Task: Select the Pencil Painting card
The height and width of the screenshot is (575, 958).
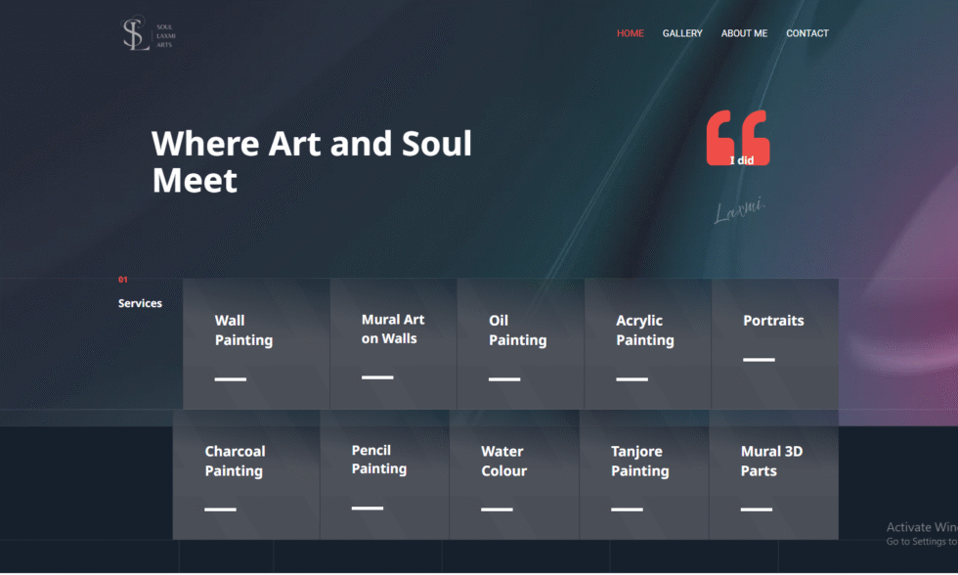Action: 384,475
